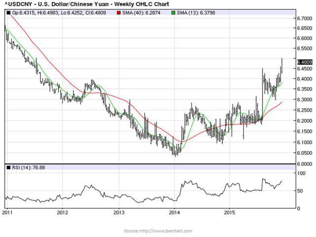Click the 6.1000 price axis label
The height and width of the screenshot is (237, 316).
click(305, 142)
